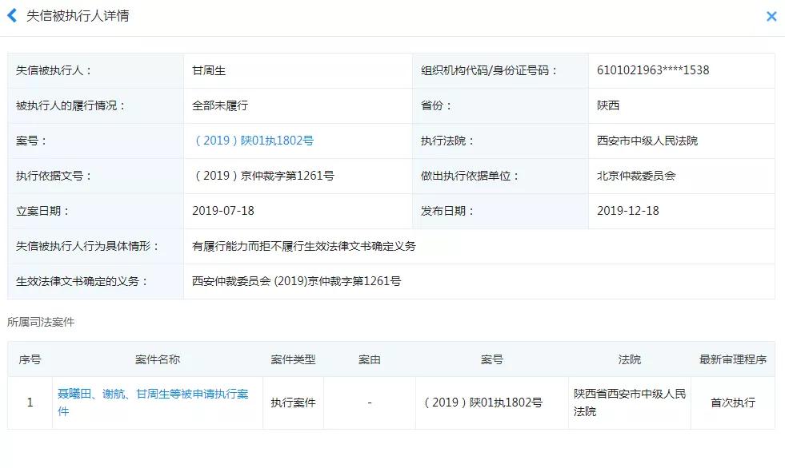Click the 首次执行 cell under 最新审理程序
This screenshot has height=468, width=785.
click(x=733, y=403)
